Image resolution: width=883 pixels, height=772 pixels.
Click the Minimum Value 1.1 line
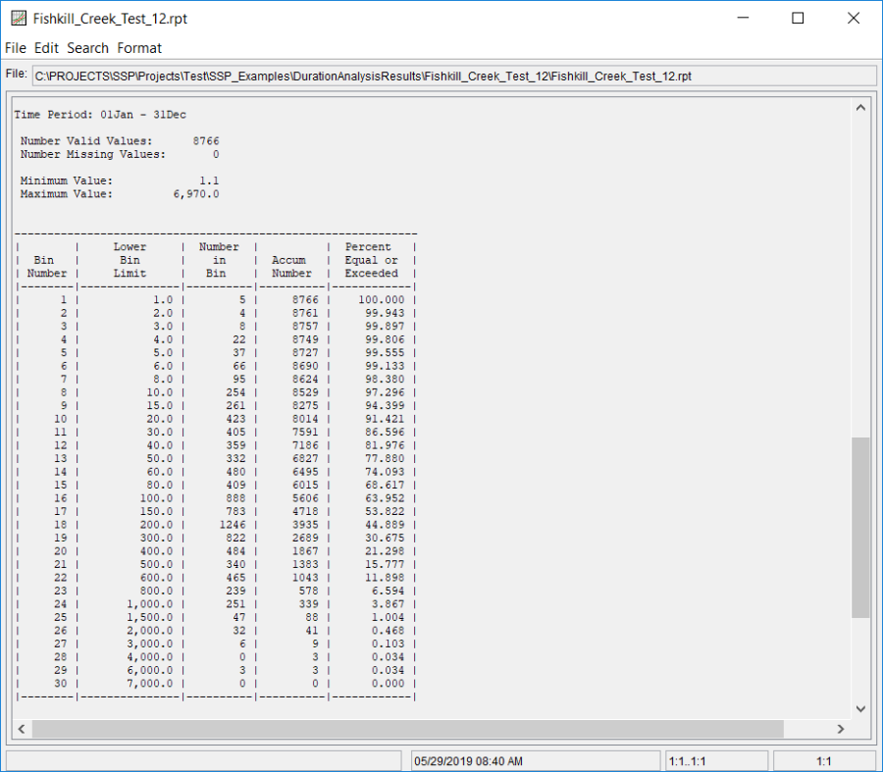click(x=120, y=180)
